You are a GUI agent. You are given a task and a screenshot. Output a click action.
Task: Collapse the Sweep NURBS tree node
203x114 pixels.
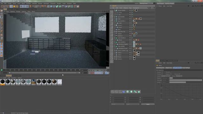(x=115, y=10)
